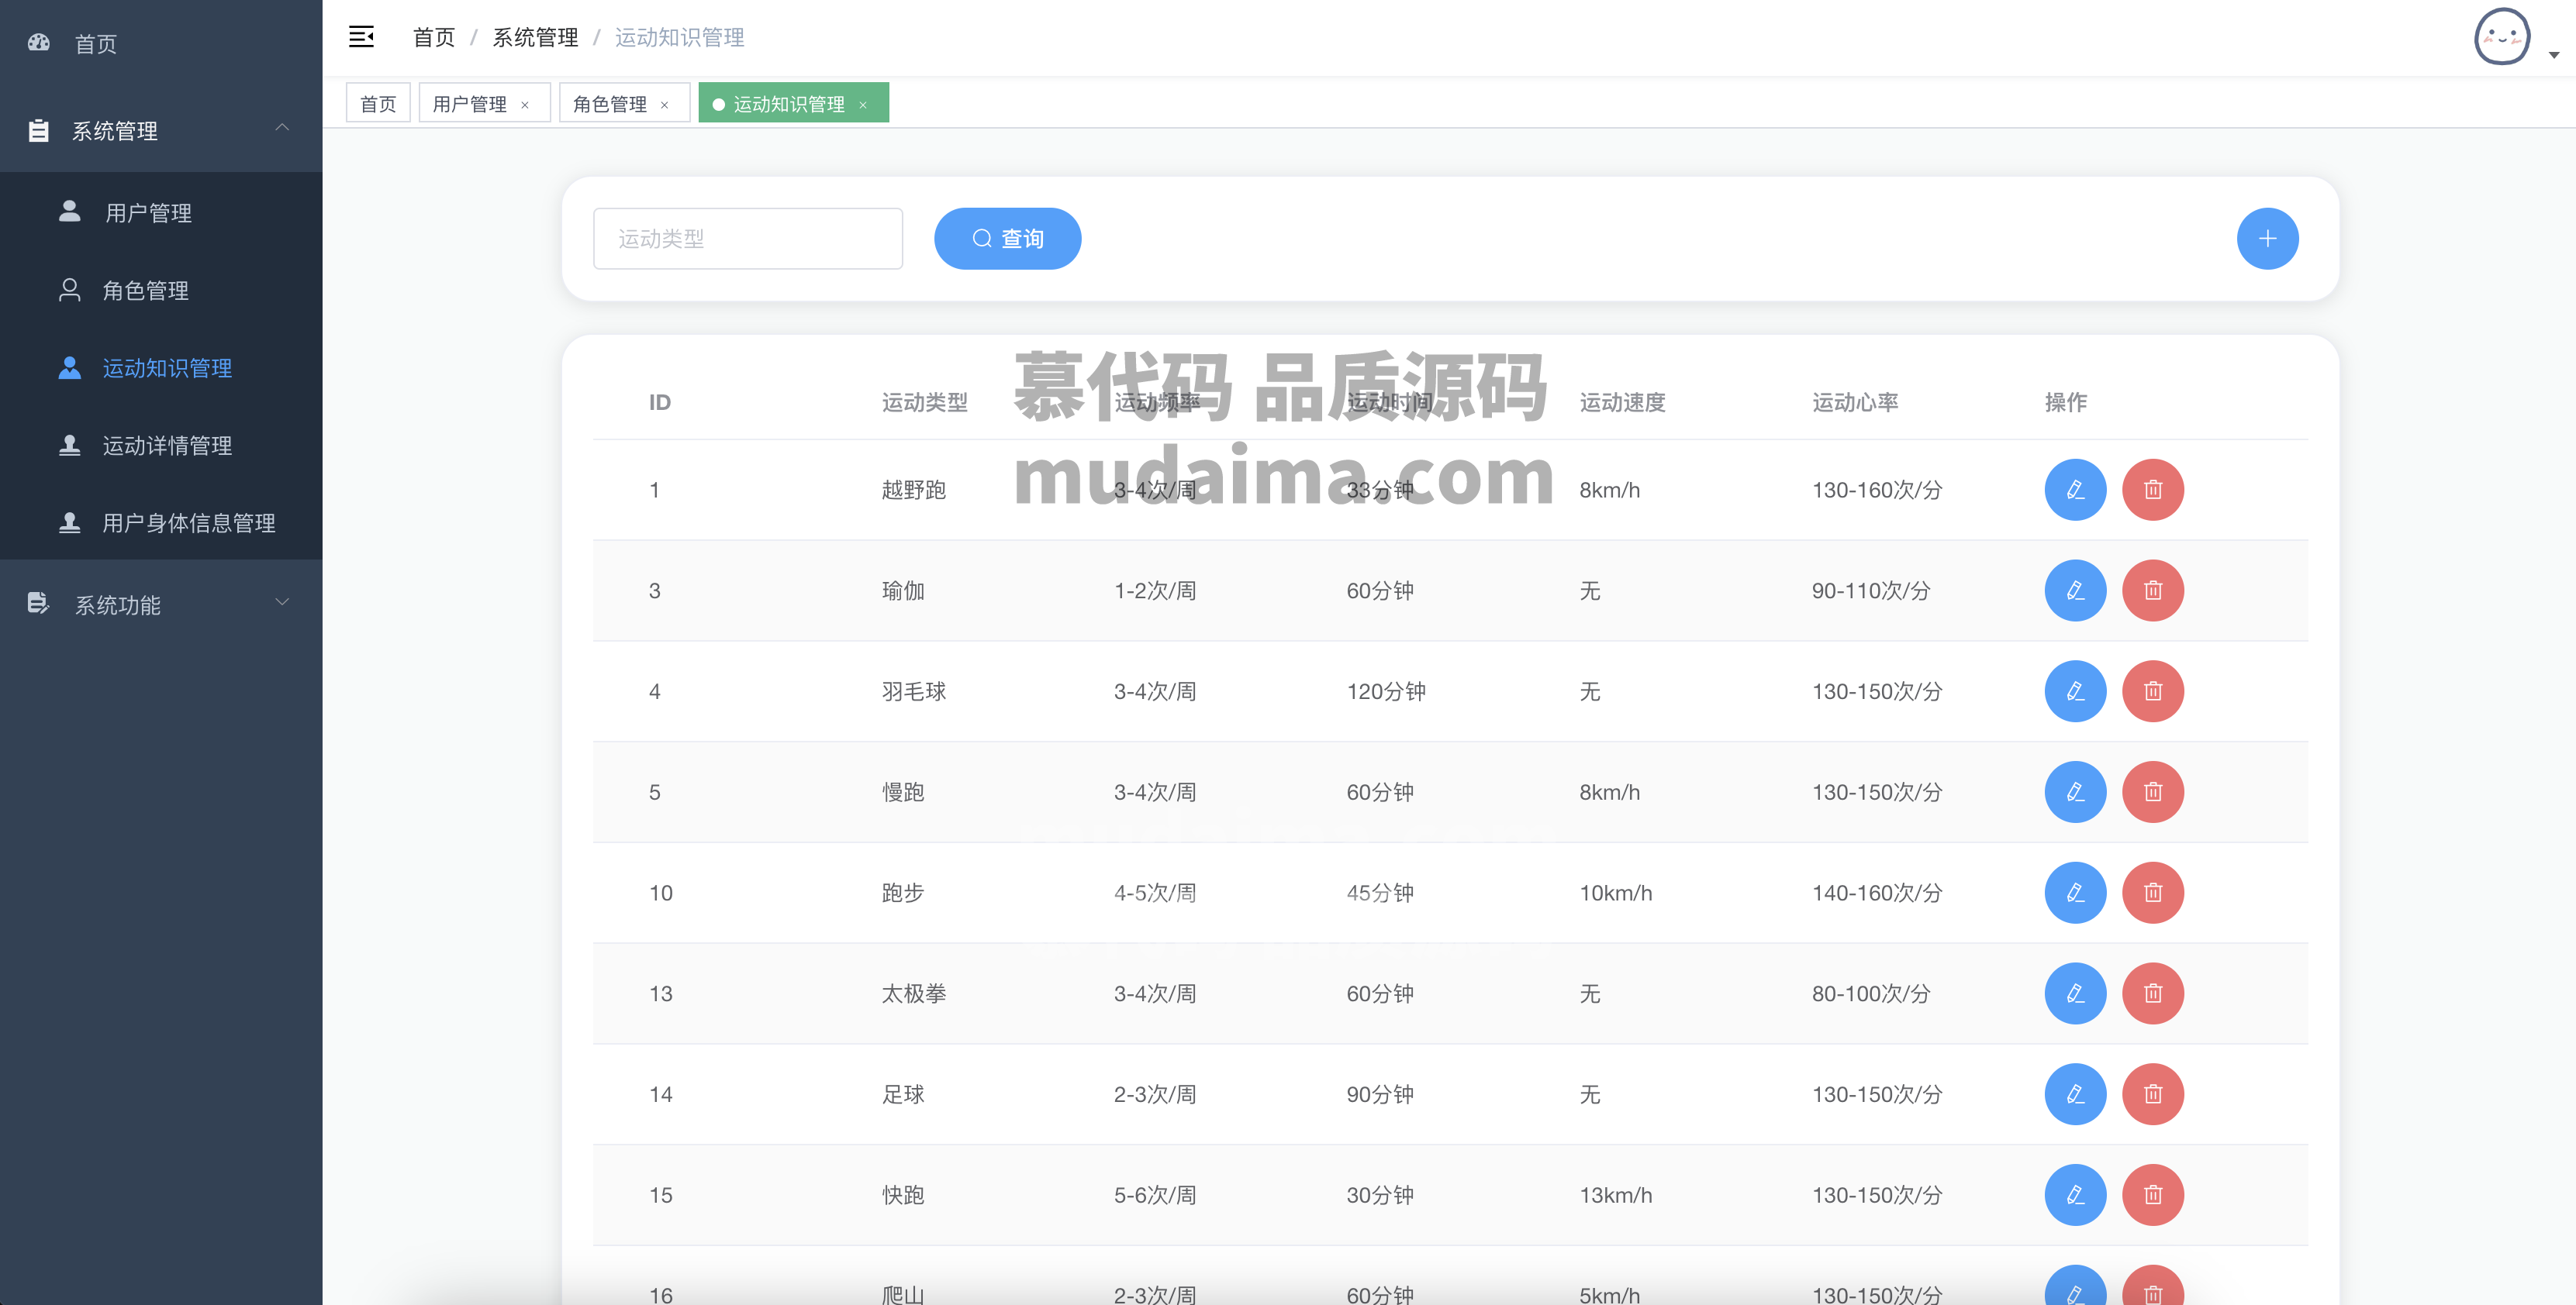Close the 用户管理 tab
The width and height of the screenshot is (2576, 1305).
(x=524, y=105)
